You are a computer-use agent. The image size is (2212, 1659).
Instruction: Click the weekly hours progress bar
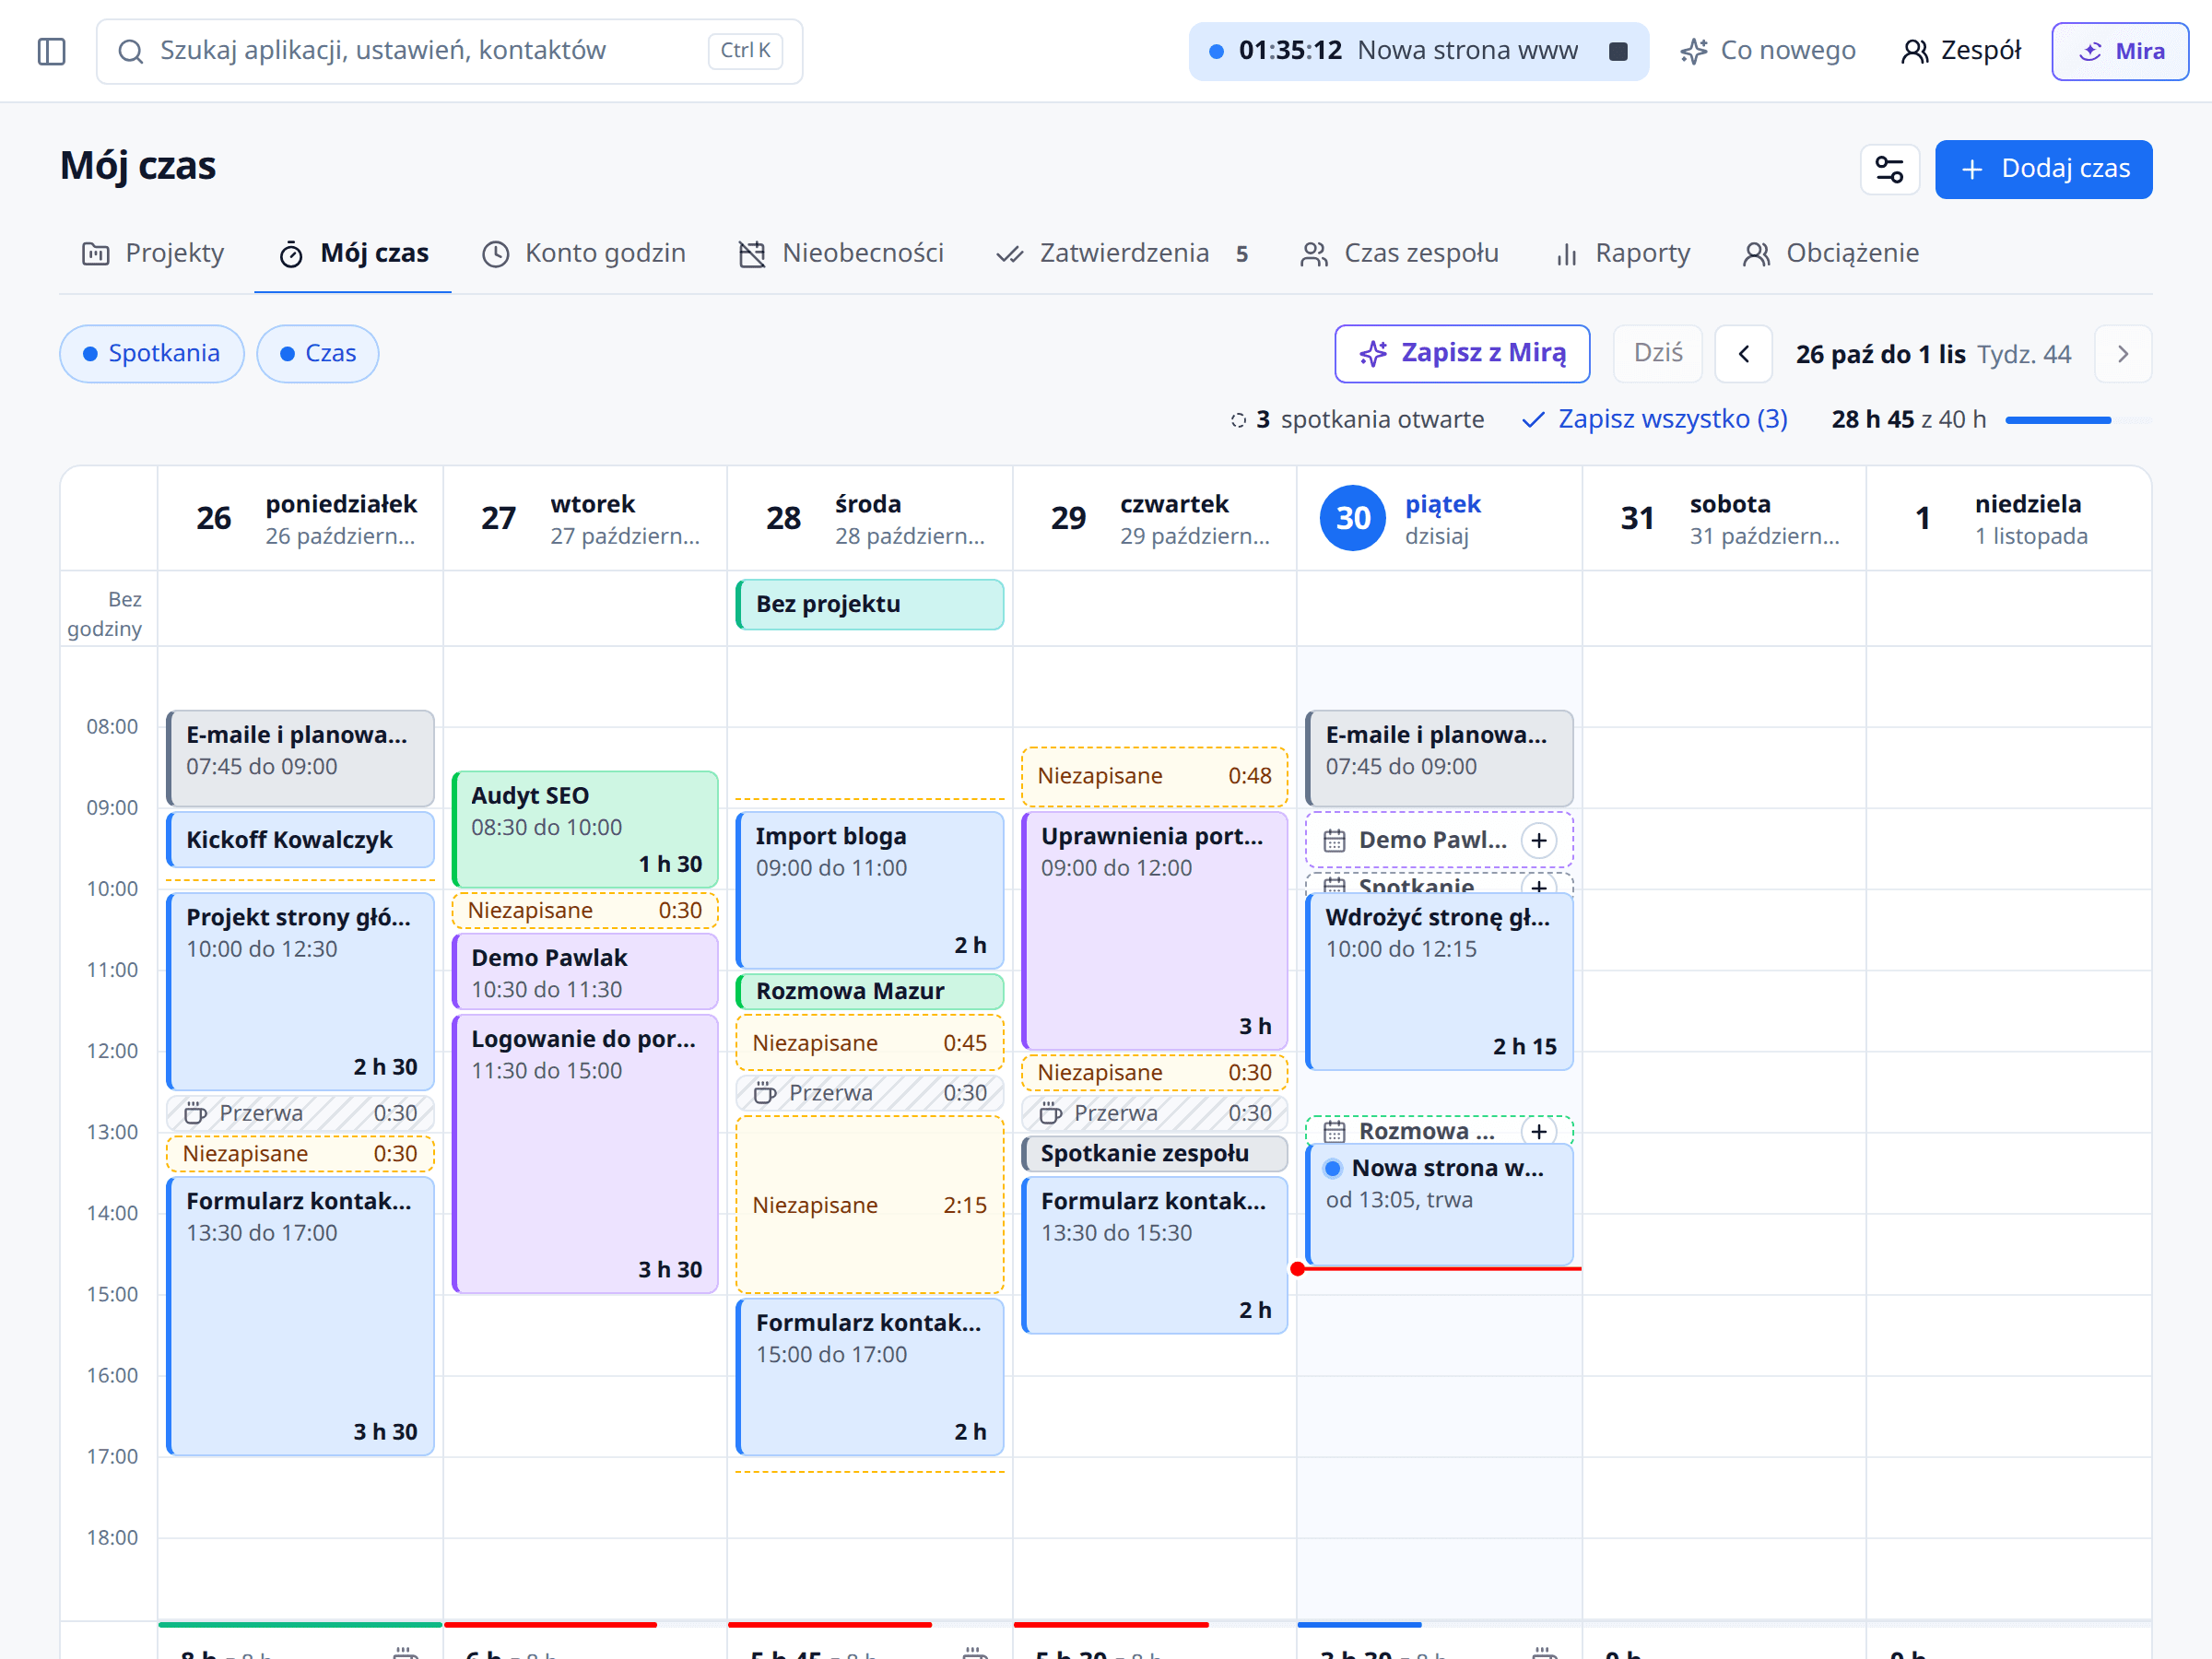pyautogui.click(x=2078, y=420)
